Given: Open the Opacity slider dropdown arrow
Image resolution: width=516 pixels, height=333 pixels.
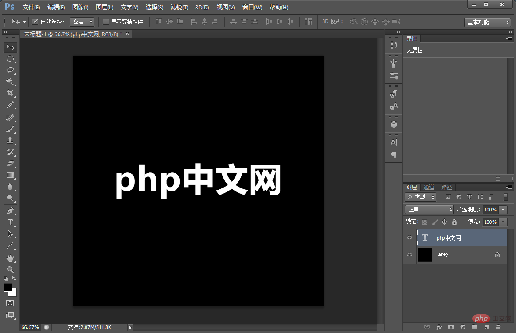Looking at the screenshot, I should (503, 210).
